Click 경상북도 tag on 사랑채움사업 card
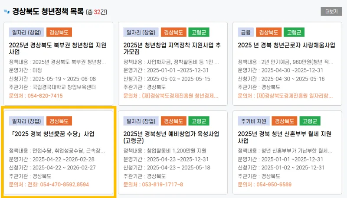Viewport: 347px width, 198px height. click(x=268, y=32)
